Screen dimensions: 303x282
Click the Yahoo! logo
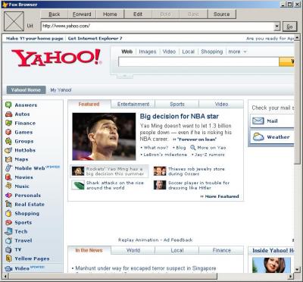pyautogui.click(x=57, y=58)
